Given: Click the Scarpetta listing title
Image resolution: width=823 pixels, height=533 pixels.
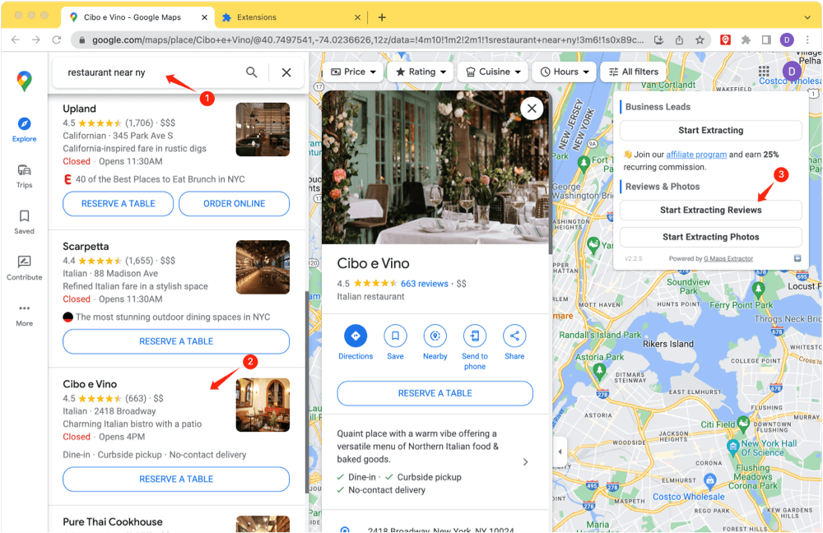Looking at the screenshot, I should pos(86,246).
